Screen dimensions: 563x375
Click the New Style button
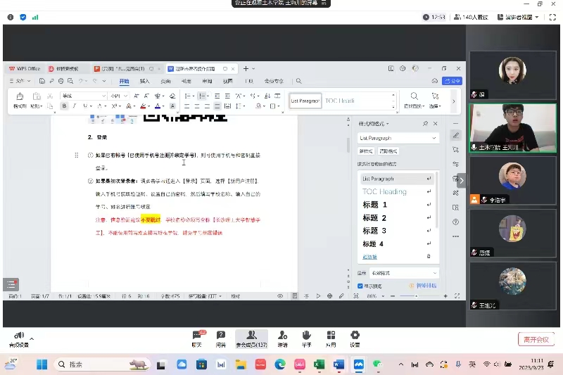[366, 151]
